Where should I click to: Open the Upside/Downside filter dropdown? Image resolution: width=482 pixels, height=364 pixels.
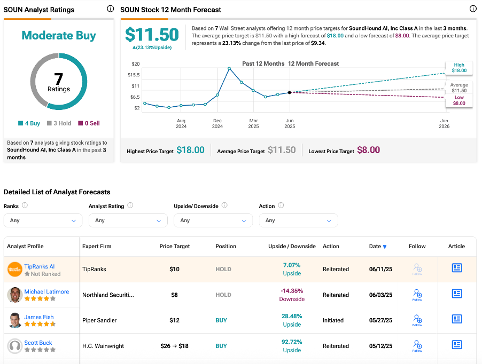[213, 220]
